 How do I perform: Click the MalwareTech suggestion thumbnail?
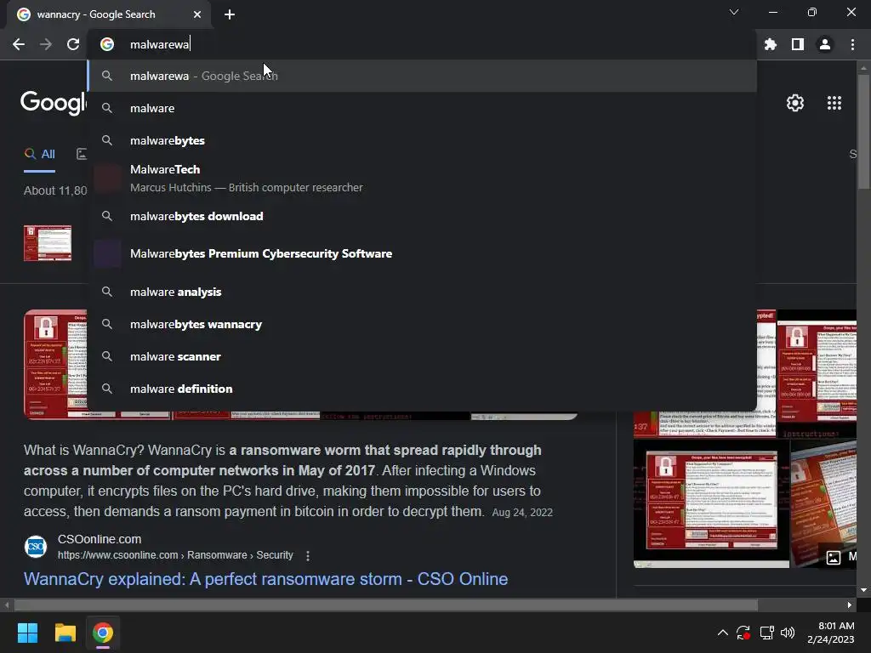(x=107, y=179)
